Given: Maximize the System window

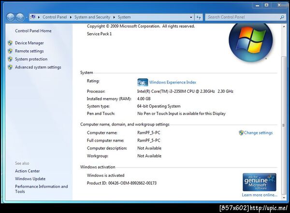Looking at the screenshot, I should pos(266,5).
